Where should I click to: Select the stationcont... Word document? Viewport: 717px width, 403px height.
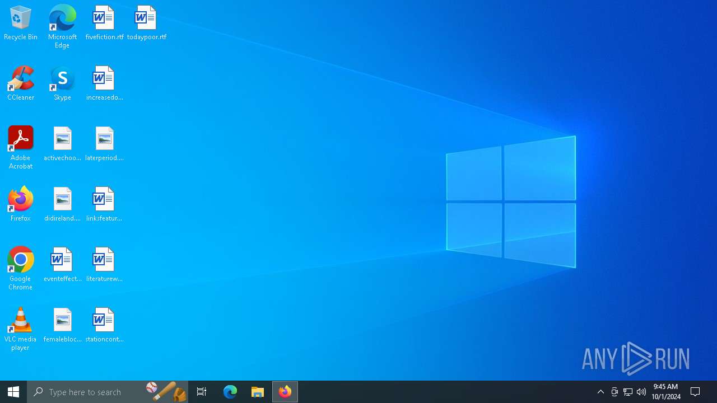tap(104, 325)
